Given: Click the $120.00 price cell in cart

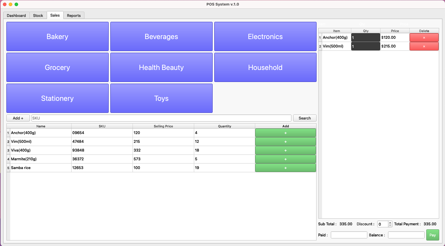Looking at the screenshot, I should pos(395,37).
